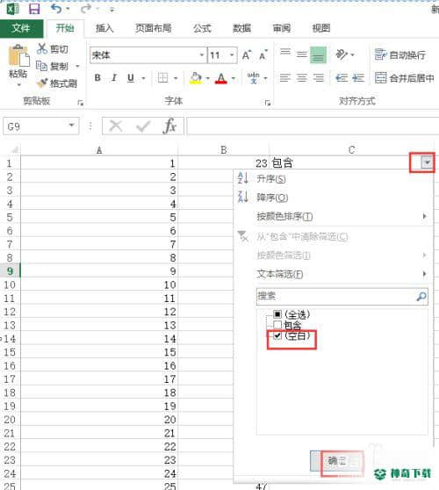Viewport: 439px width, 490px height.
Task: Toggle Bold formatting
Action: 97,77
